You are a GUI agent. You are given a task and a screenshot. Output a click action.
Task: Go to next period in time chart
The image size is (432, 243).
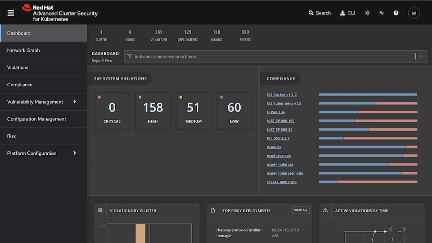click(x=404, y=229)
